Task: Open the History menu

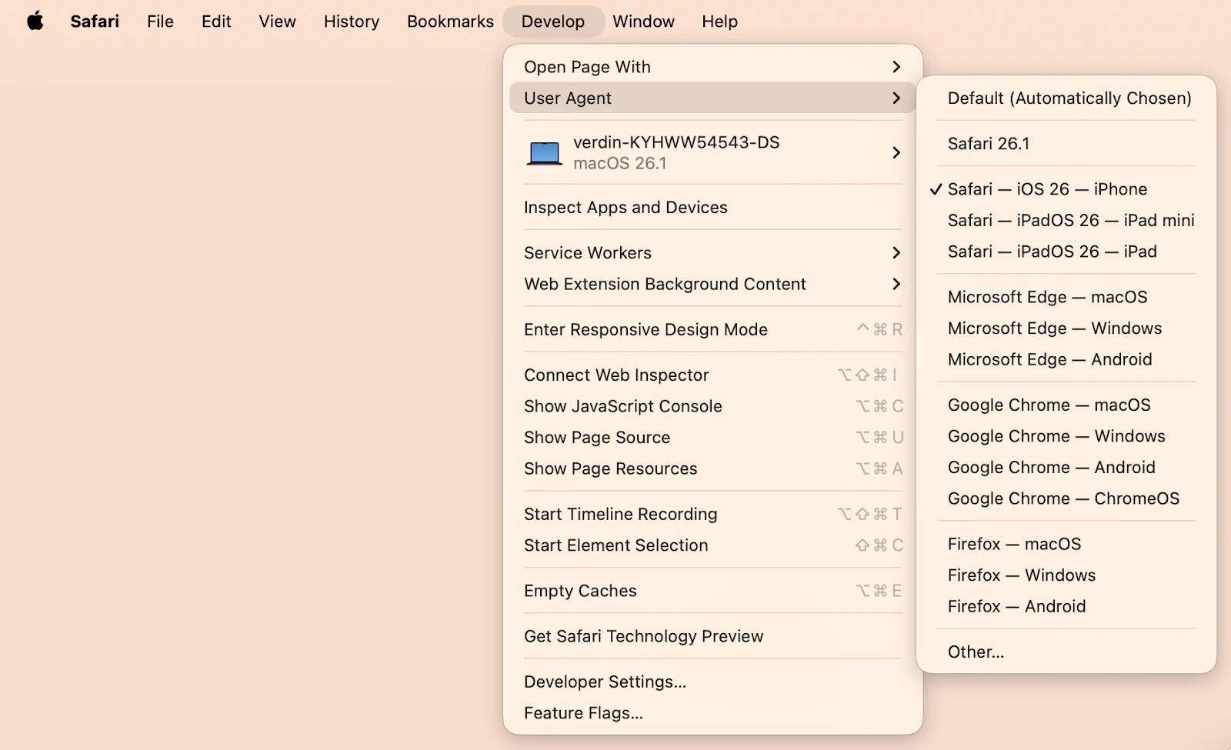Action: pos(351,22)
